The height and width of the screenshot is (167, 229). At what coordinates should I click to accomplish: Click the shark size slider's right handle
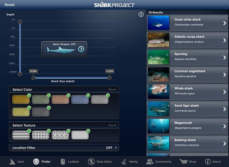pos(110,78)
